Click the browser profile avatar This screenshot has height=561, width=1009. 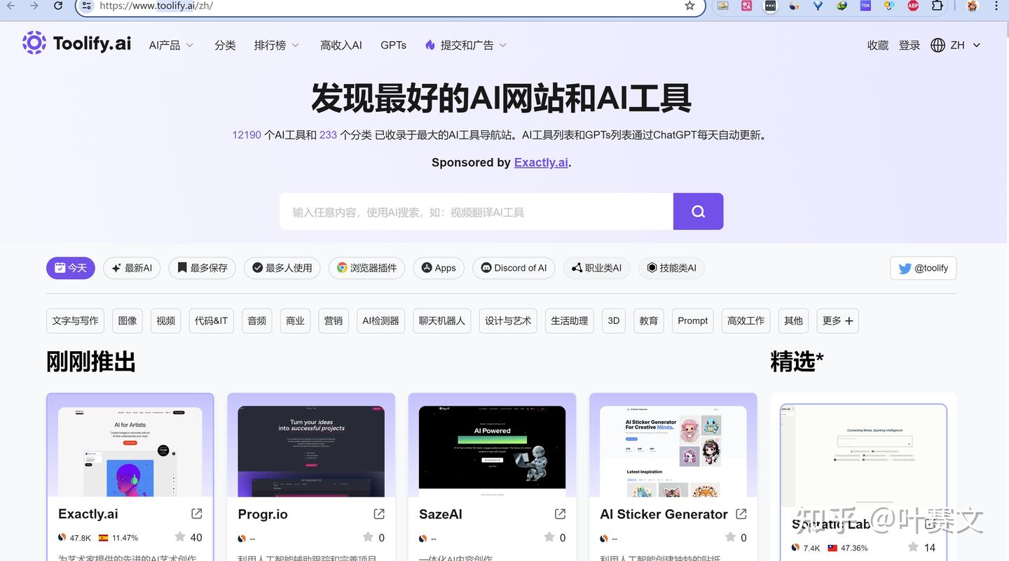(972, 6)
